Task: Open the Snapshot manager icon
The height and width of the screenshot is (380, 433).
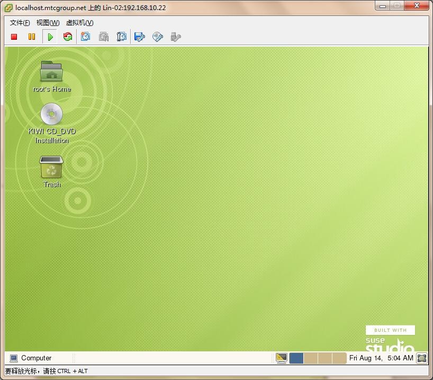Action: tap(122, 37)
